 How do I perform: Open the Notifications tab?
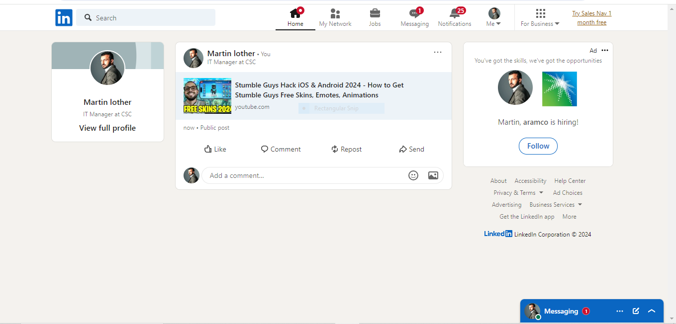tap(455, 18)
